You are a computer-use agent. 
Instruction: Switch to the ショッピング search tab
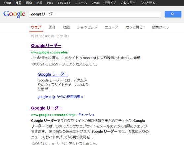click(x=87, y=27)
